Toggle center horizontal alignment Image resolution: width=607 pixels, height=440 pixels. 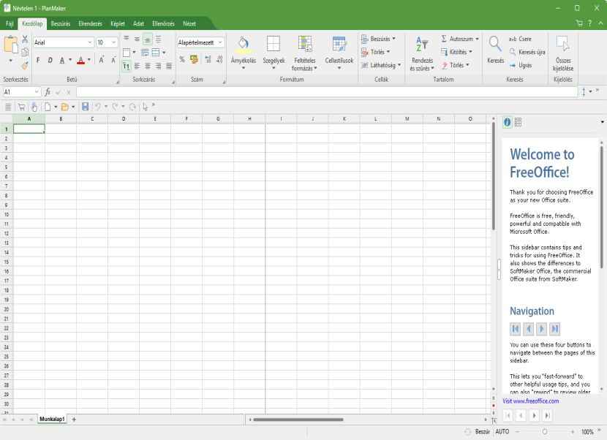click(148, 67)
